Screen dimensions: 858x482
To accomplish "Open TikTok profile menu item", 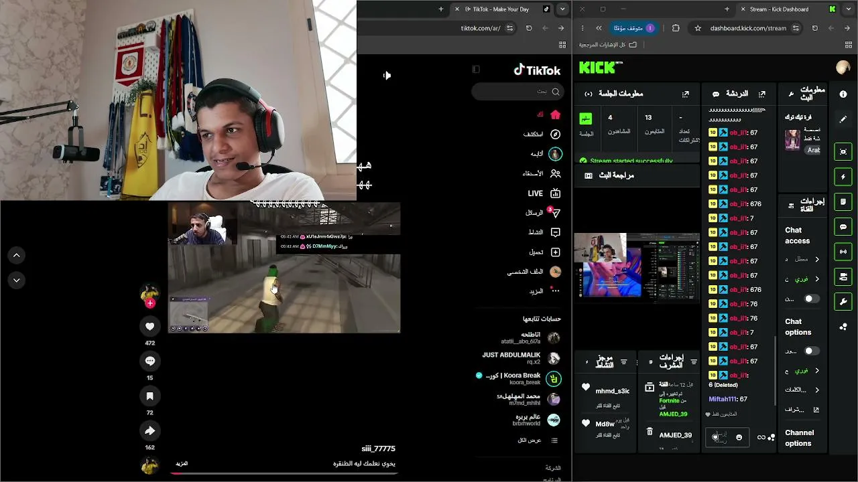I will 534,272.
